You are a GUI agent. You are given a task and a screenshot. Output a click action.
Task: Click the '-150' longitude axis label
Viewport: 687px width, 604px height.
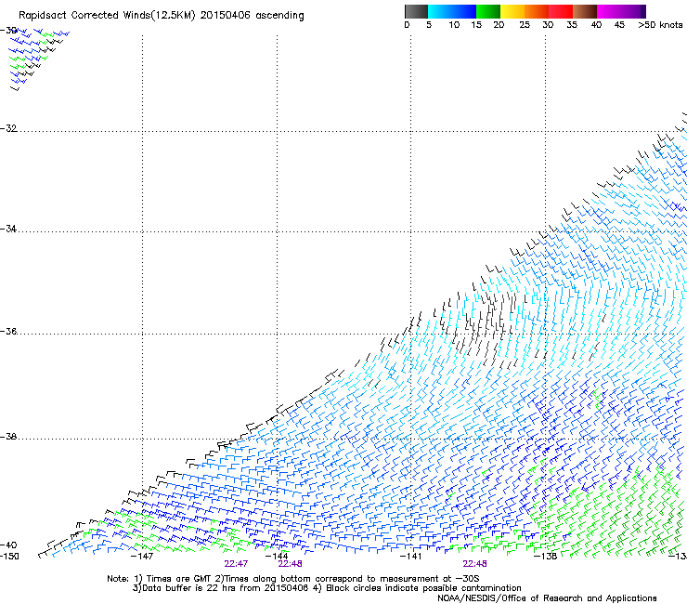click(x=9, y=557)
